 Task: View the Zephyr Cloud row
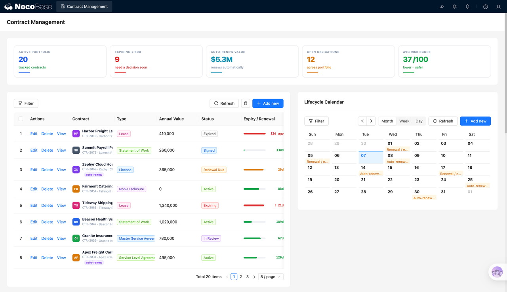[x=61, y=170]
